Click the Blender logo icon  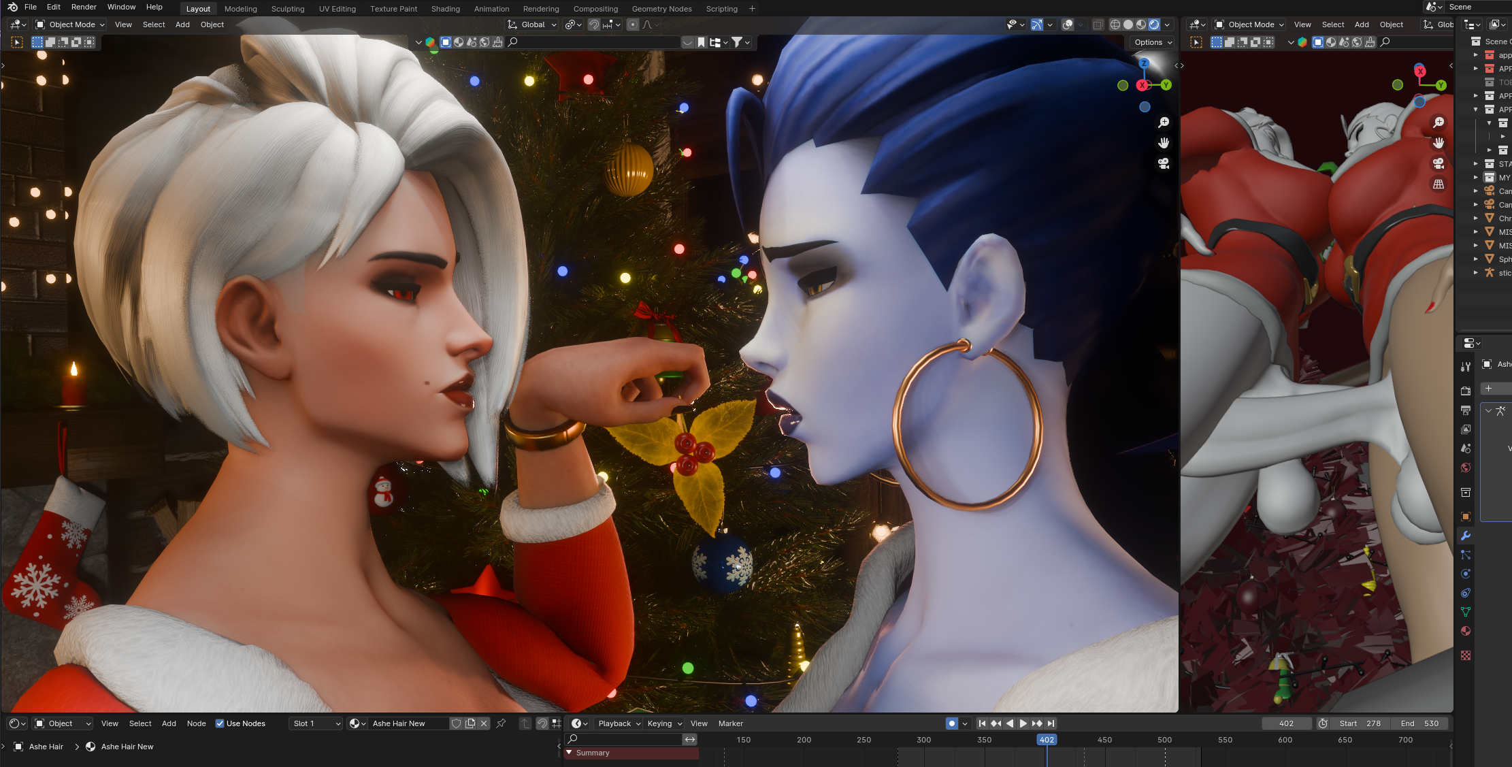tap(12, 7)
